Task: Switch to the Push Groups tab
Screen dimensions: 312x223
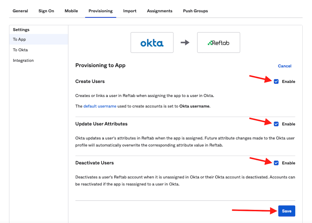Action: (x=195, y=11)
